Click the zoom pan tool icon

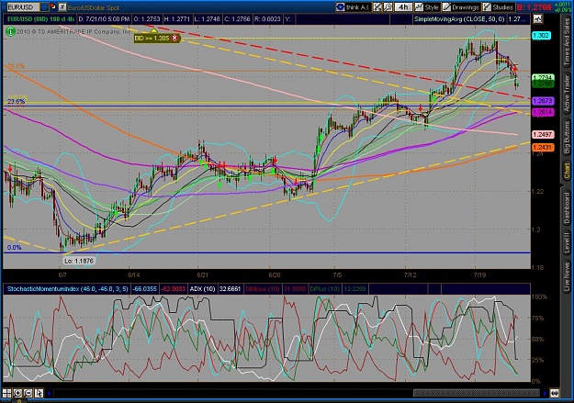pos(377,7)
